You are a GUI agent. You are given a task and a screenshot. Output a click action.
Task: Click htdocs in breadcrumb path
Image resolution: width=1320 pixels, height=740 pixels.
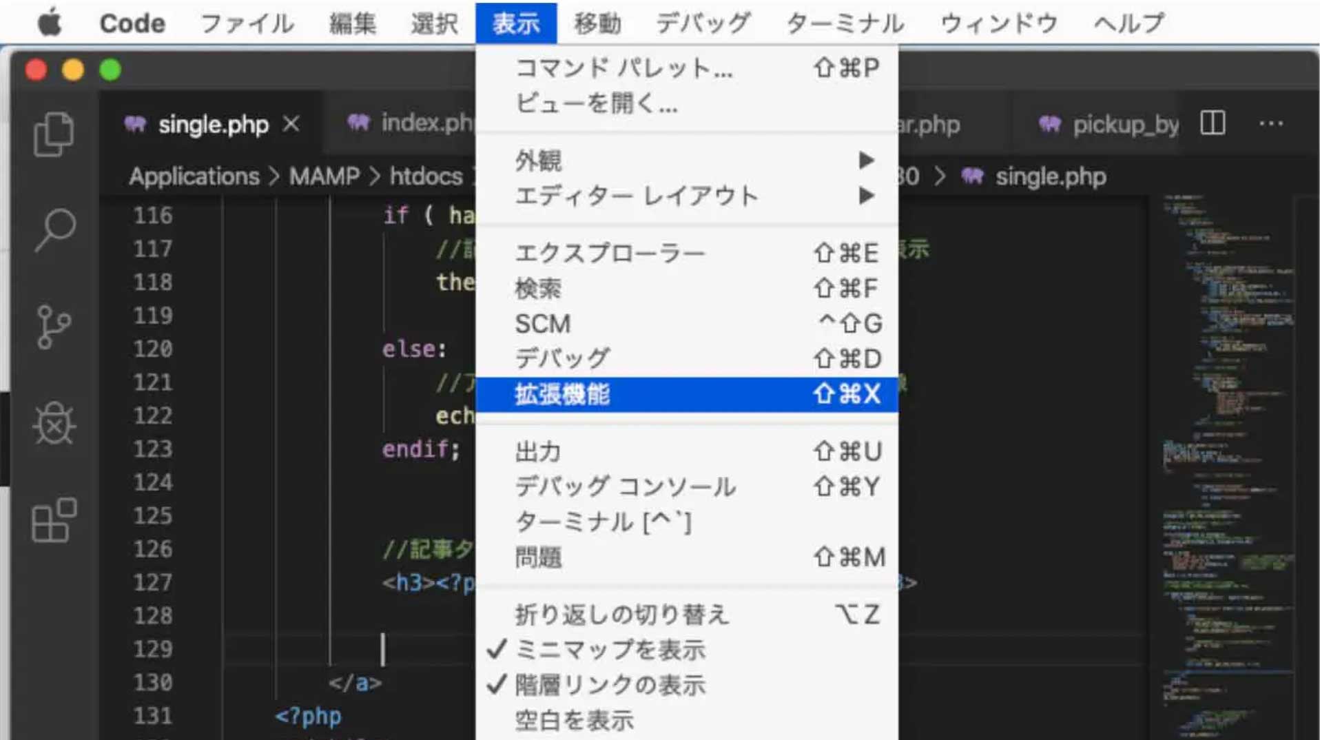[426, 176]
